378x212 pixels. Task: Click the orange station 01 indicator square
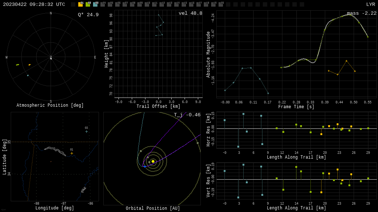80,4
